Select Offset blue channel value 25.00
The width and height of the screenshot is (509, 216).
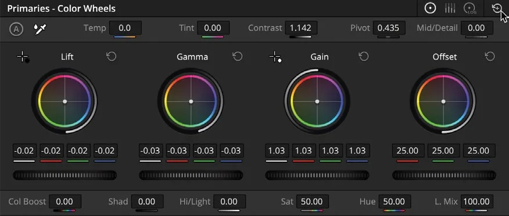pos(479,151)
